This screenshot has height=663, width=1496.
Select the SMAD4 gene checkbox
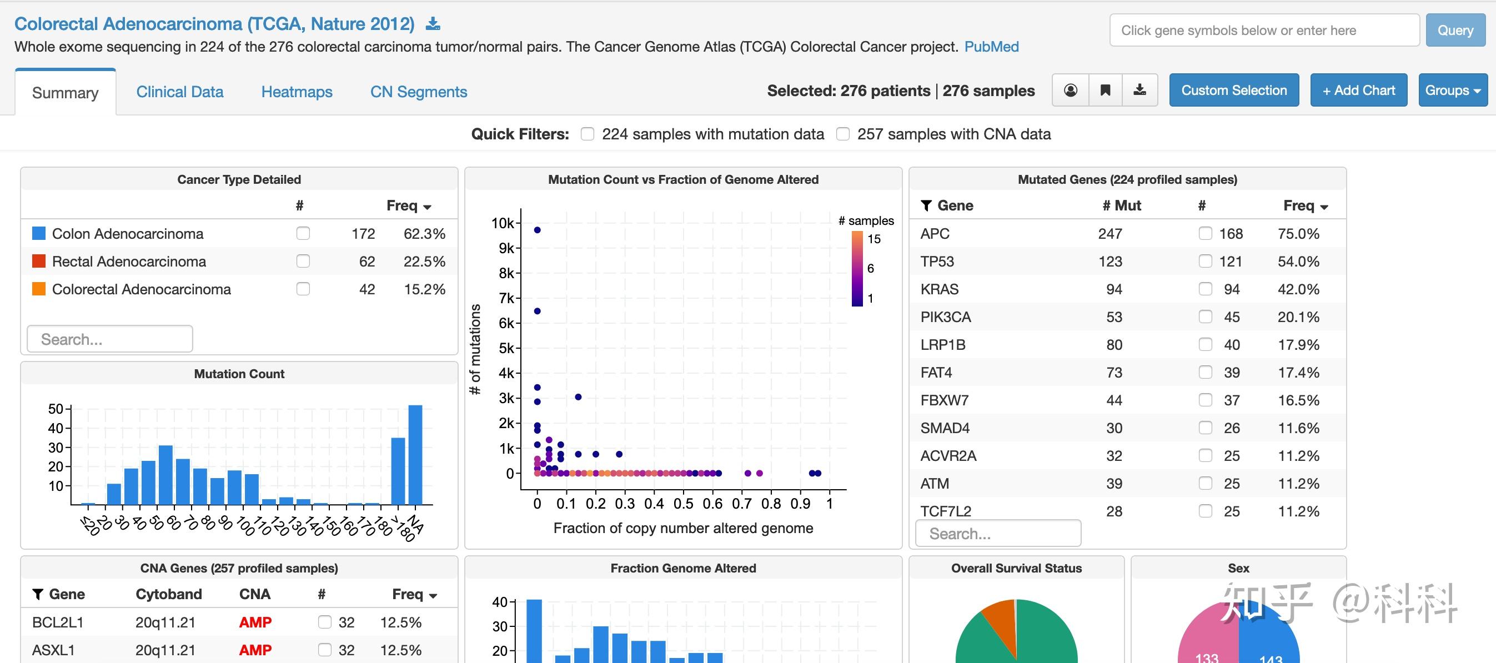point(1206,428)
